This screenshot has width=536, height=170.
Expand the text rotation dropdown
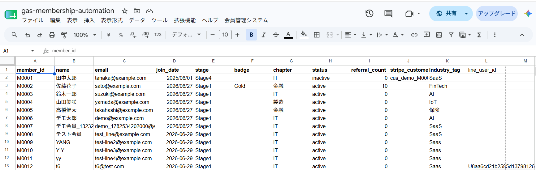(402, 35)
